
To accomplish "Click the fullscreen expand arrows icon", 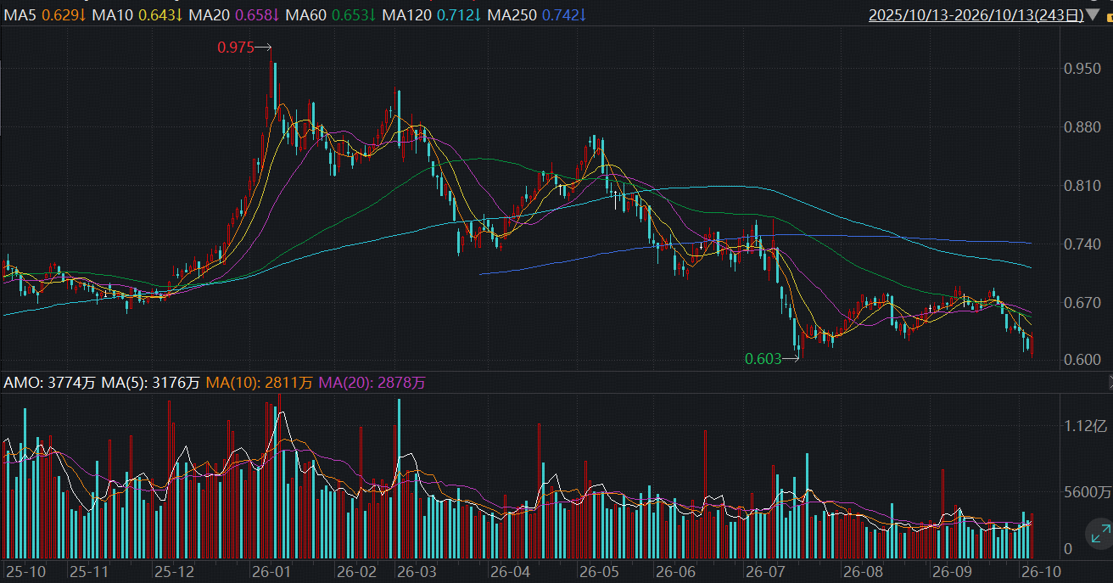I will [x=1099, y=534].
